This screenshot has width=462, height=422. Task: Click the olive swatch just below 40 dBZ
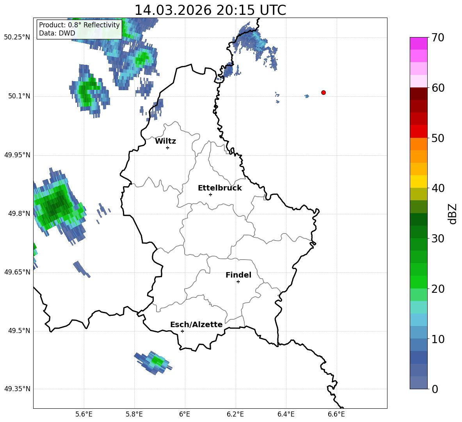tap(418, 194)
